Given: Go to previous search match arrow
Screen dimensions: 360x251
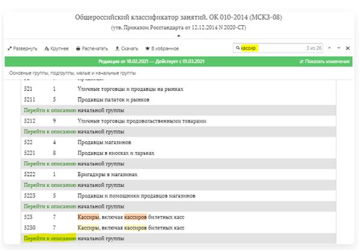Looking at the screenshot, I should tap(329, 48).
